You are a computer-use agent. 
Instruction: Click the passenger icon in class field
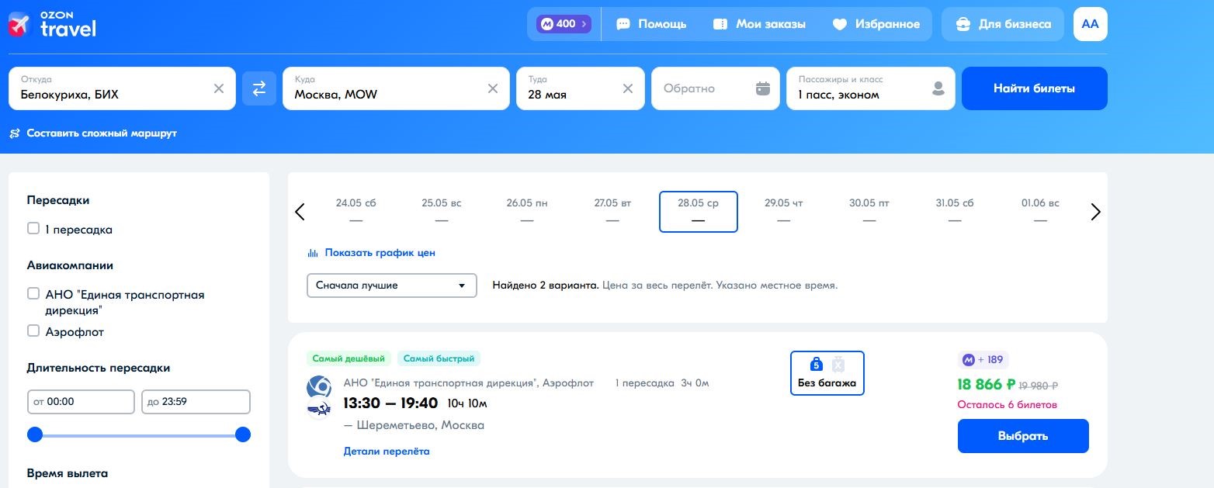click(x=938, y=88)
